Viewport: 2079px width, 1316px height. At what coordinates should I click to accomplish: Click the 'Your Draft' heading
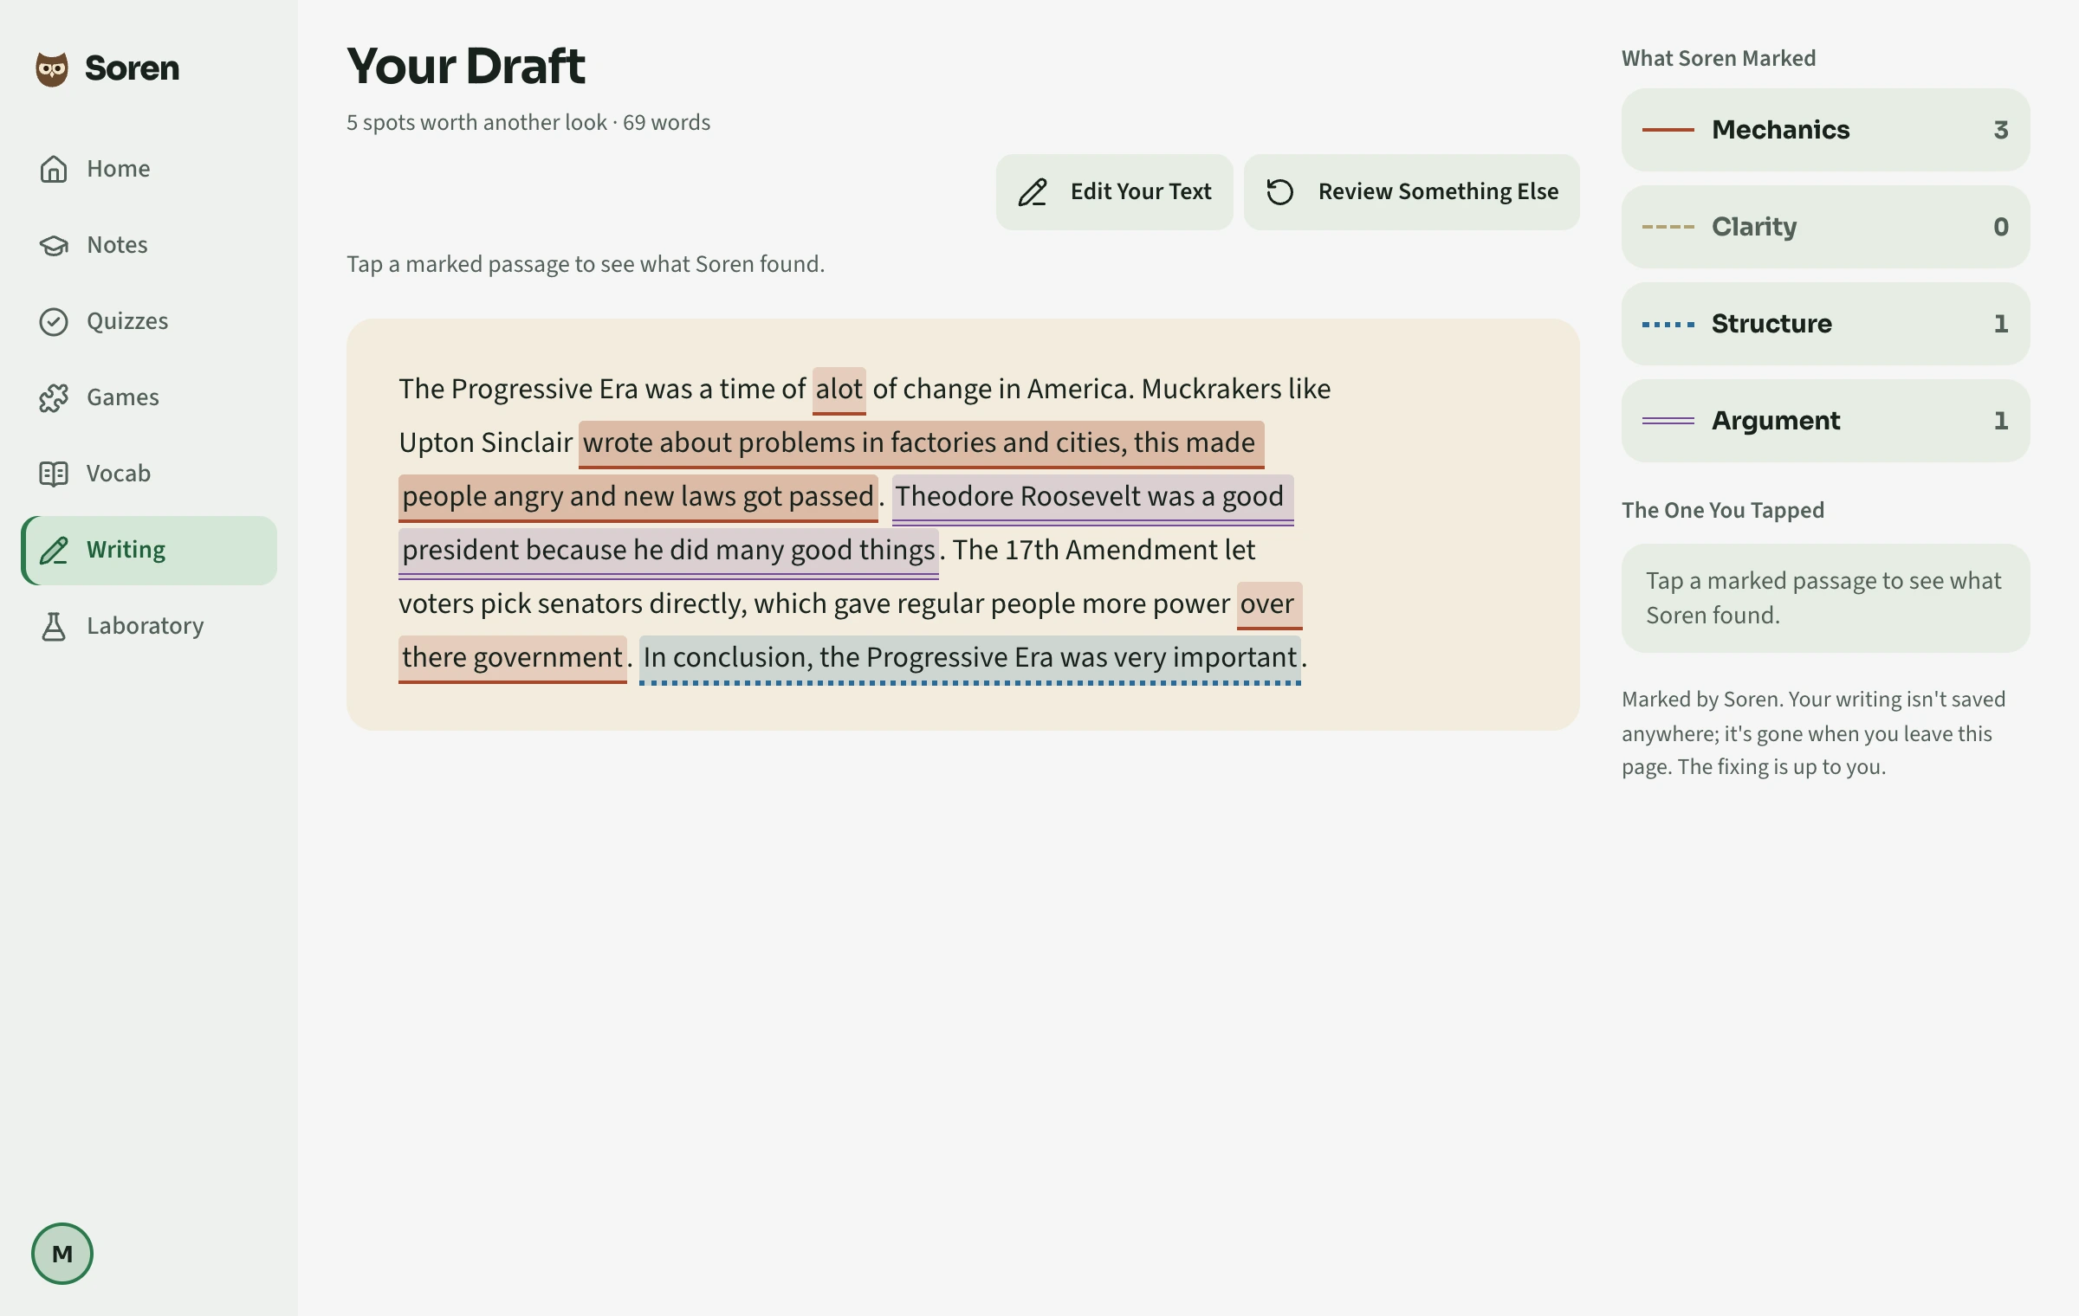point(466,66)
